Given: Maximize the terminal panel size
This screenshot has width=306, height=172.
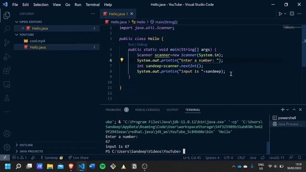Looking at the screenshot, I should pos(294,109).
